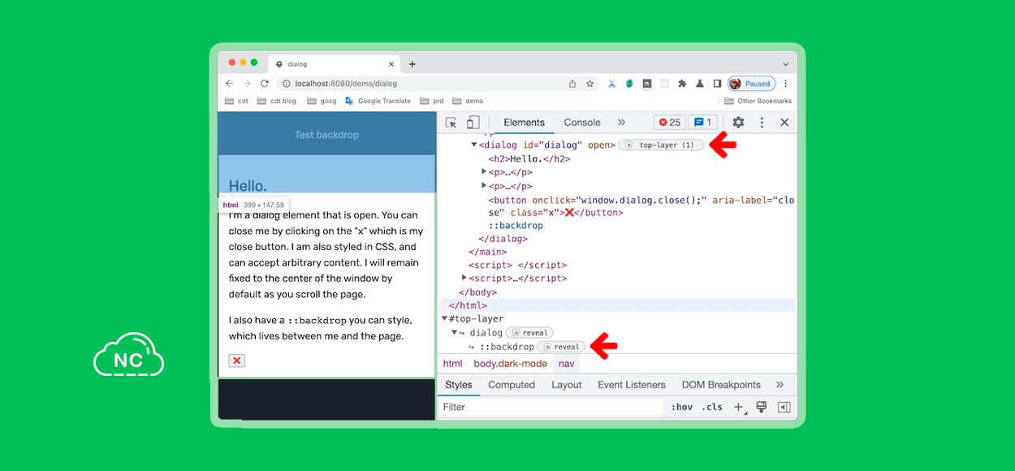Click the styles Filter input field
The width and height of the screenshot is (1015, 471).
coord(552,407)
